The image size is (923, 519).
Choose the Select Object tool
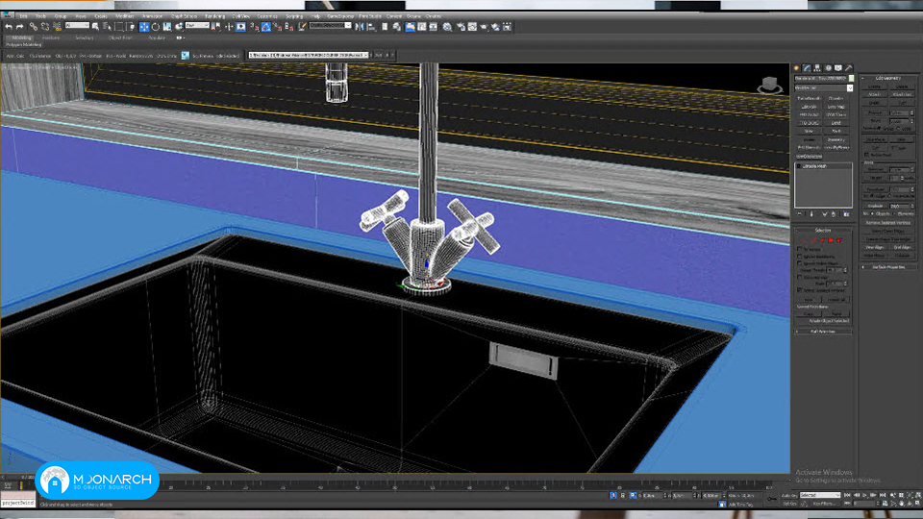click(x=96, y=27)
